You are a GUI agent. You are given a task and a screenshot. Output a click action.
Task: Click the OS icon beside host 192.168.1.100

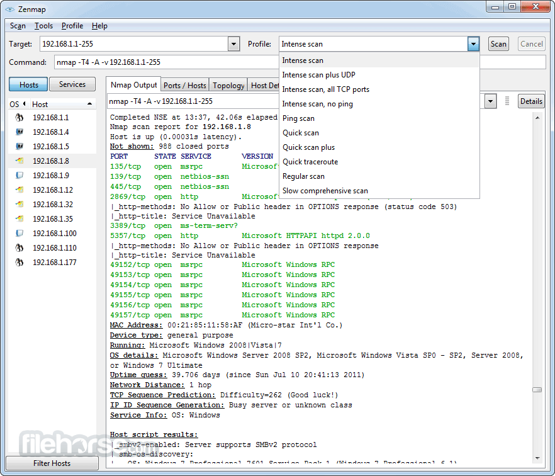click(20, 234)
